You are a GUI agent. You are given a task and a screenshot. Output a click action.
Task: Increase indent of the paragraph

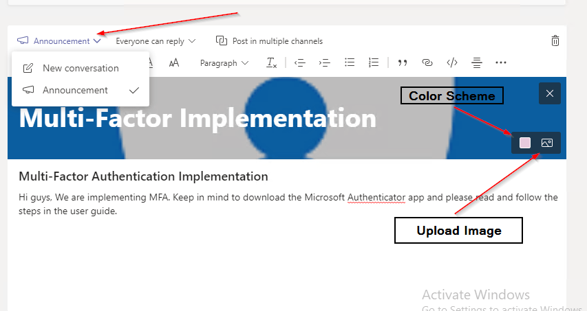[x=325, y=63]
